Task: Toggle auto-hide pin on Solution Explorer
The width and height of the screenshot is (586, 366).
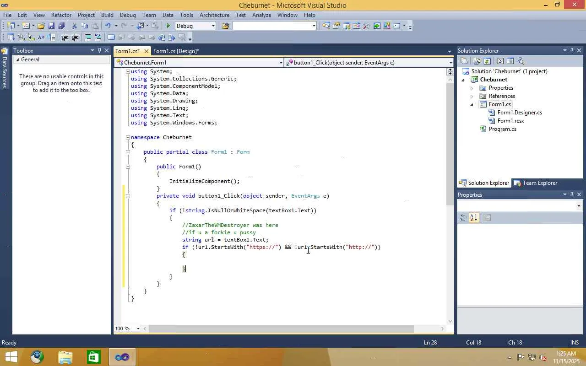Action: pos(572,51)
